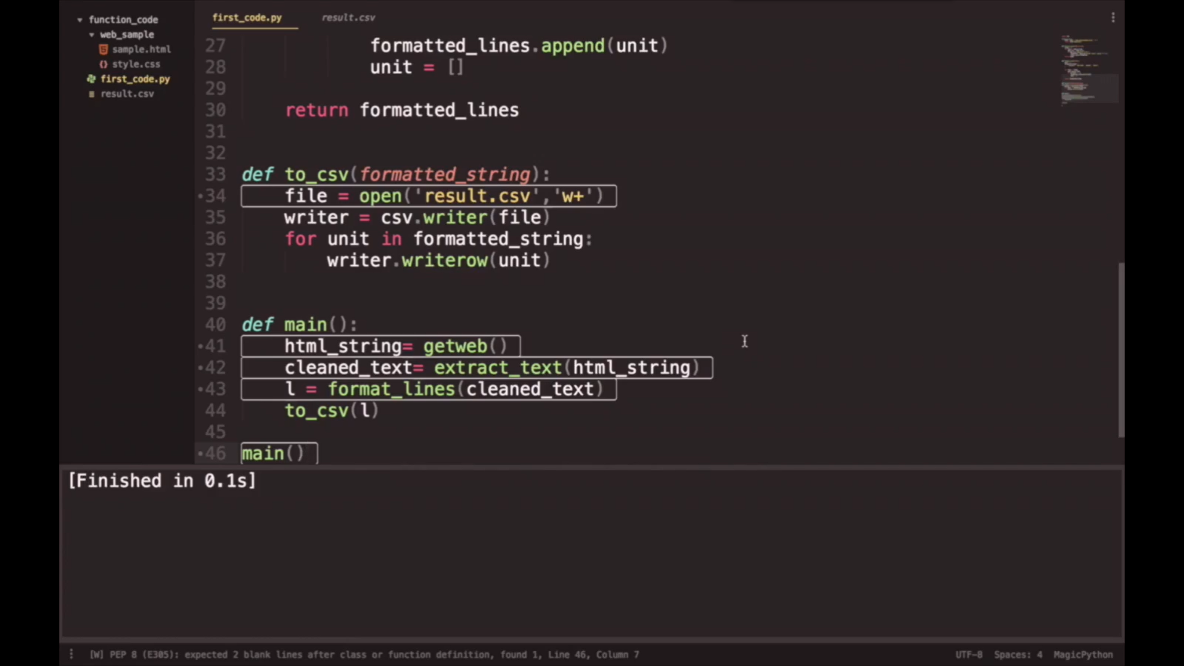Screen dimensions: 1184x666
Task: Click the 'result.csv' string on line 34
Action: [x=477, y=196]
